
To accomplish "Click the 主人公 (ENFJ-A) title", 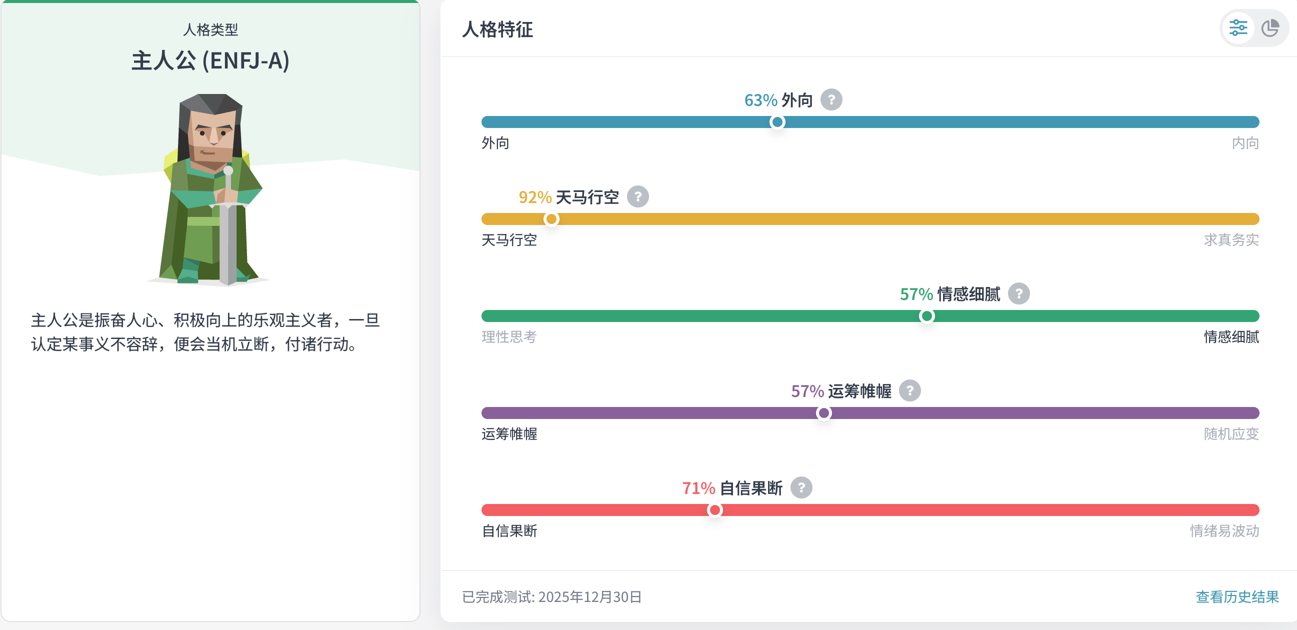I will [x=210, y=61].
